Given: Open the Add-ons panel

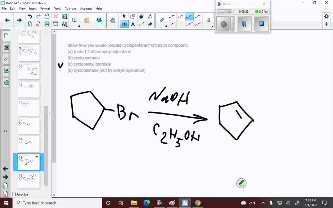Looking at the screenshot, I should click(6, 83).
